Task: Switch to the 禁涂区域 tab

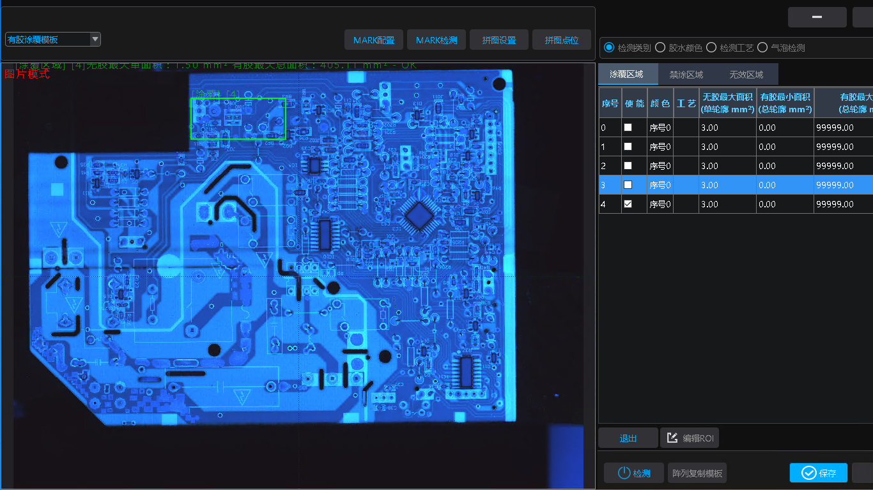Action: [686, 75]
